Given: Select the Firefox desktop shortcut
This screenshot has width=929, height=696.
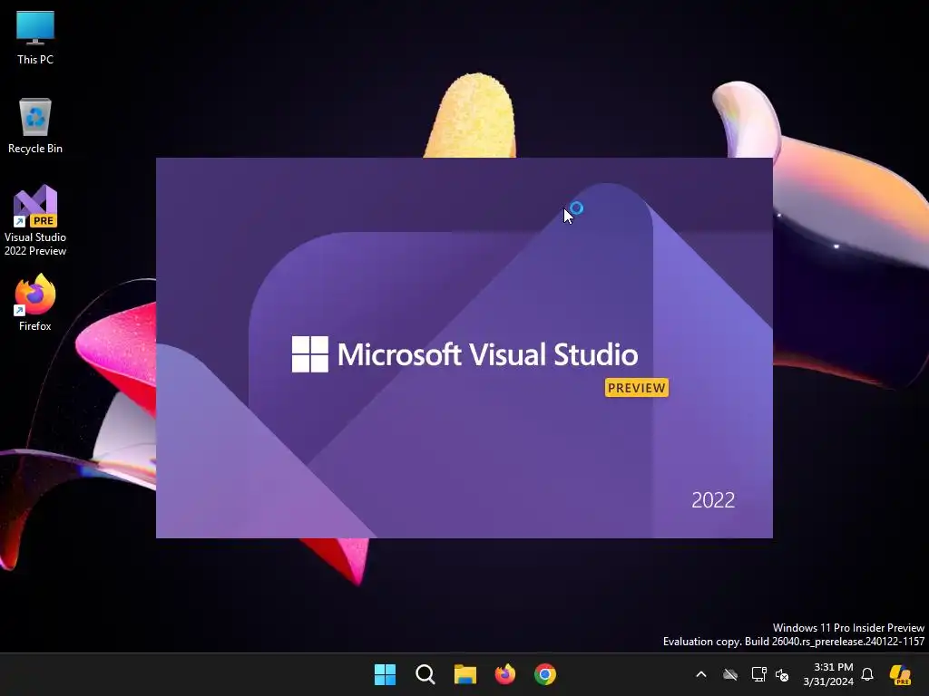Looking at the screenshot, I should pos(35,303).
